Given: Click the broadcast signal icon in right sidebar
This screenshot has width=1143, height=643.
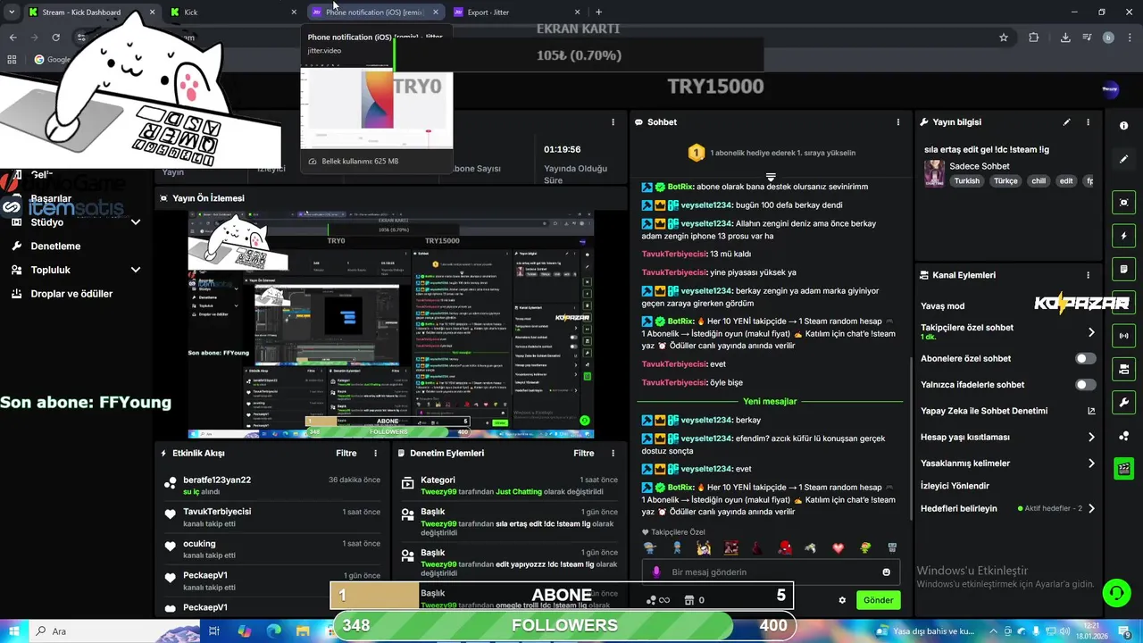Looking at the screenshot, I should tap(1123, 336).
